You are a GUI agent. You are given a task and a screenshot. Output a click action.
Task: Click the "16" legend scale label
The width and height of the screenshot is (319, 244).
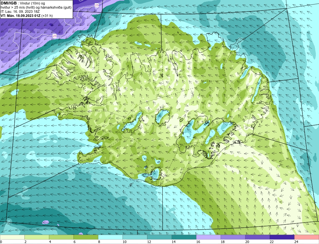click(198, 242)
